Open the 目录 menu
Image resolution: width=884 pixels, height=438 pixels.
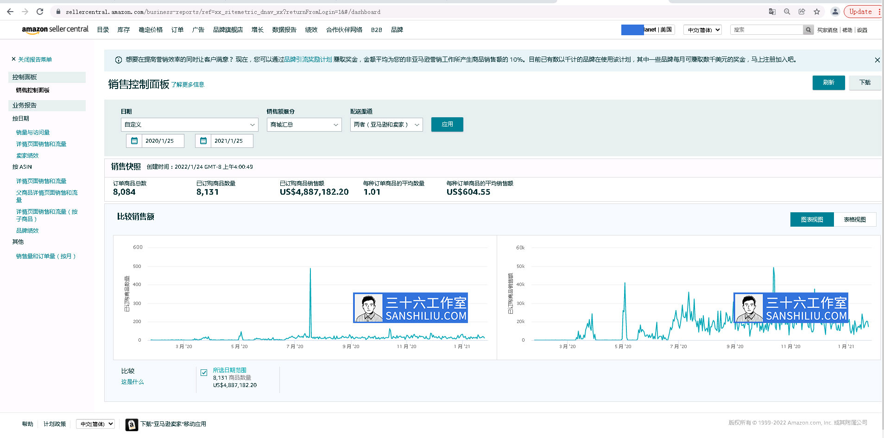click(x=103, y=30)
